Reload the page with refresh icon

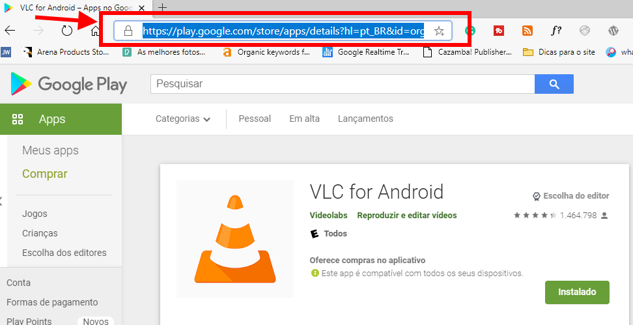click(x=66, y=30)
